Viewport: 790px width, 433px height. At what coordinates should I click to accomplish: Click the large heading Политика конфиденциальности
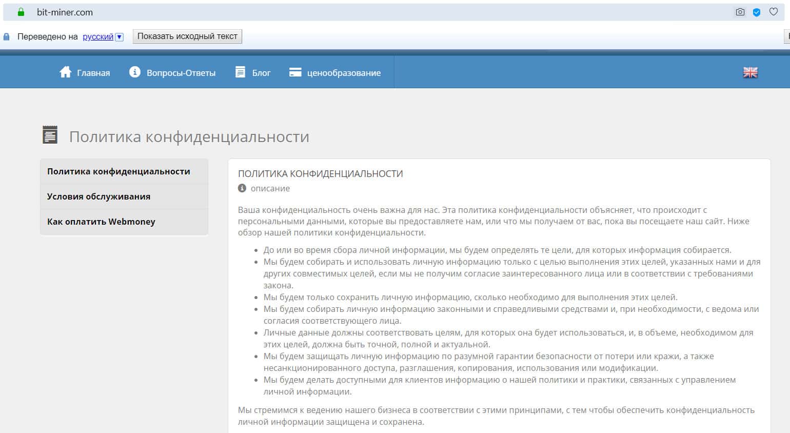(x=189, y=136)
